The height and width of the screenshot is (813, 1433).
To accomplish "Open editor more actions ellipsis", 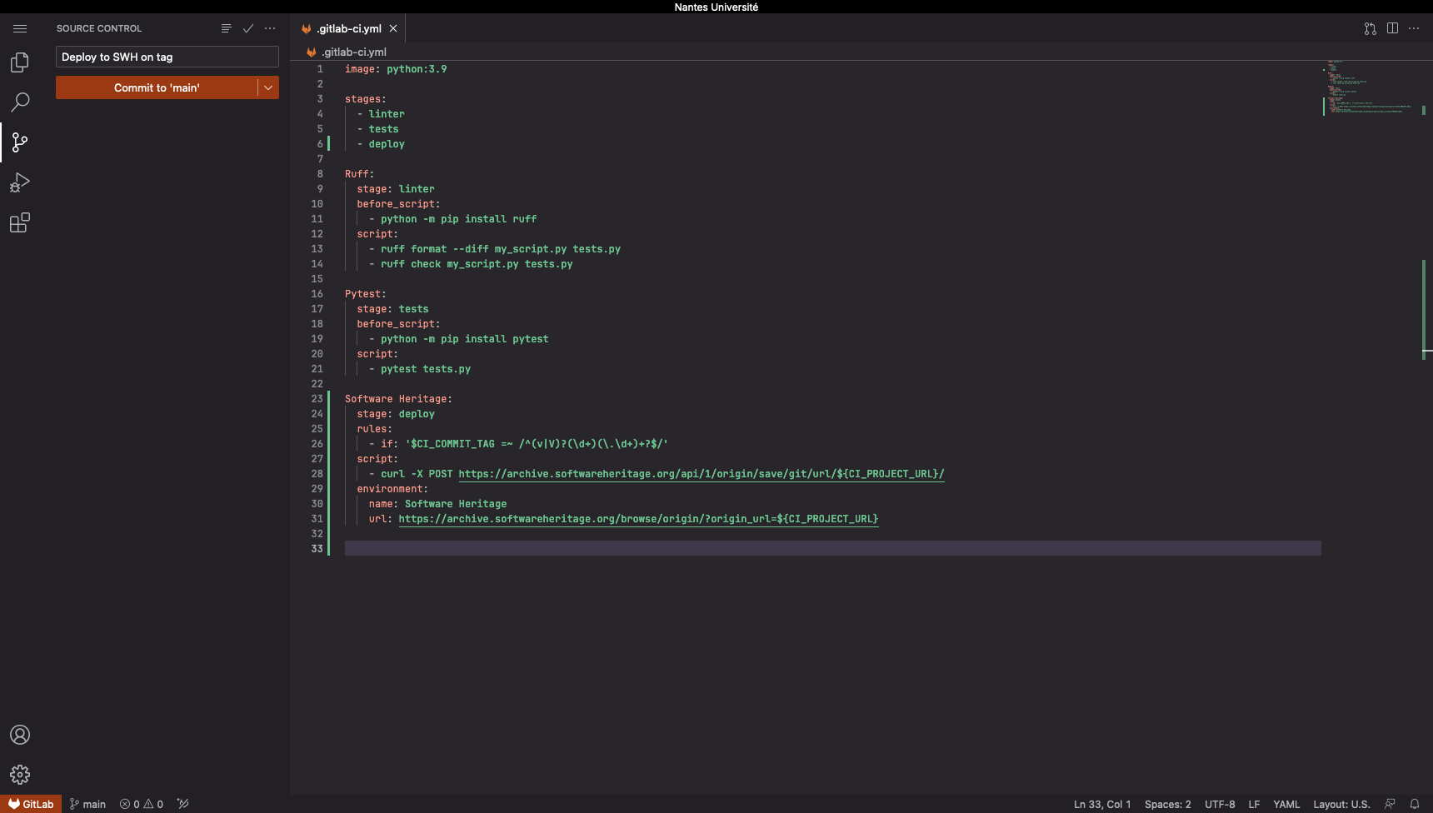I will (x=1414, y=28).
